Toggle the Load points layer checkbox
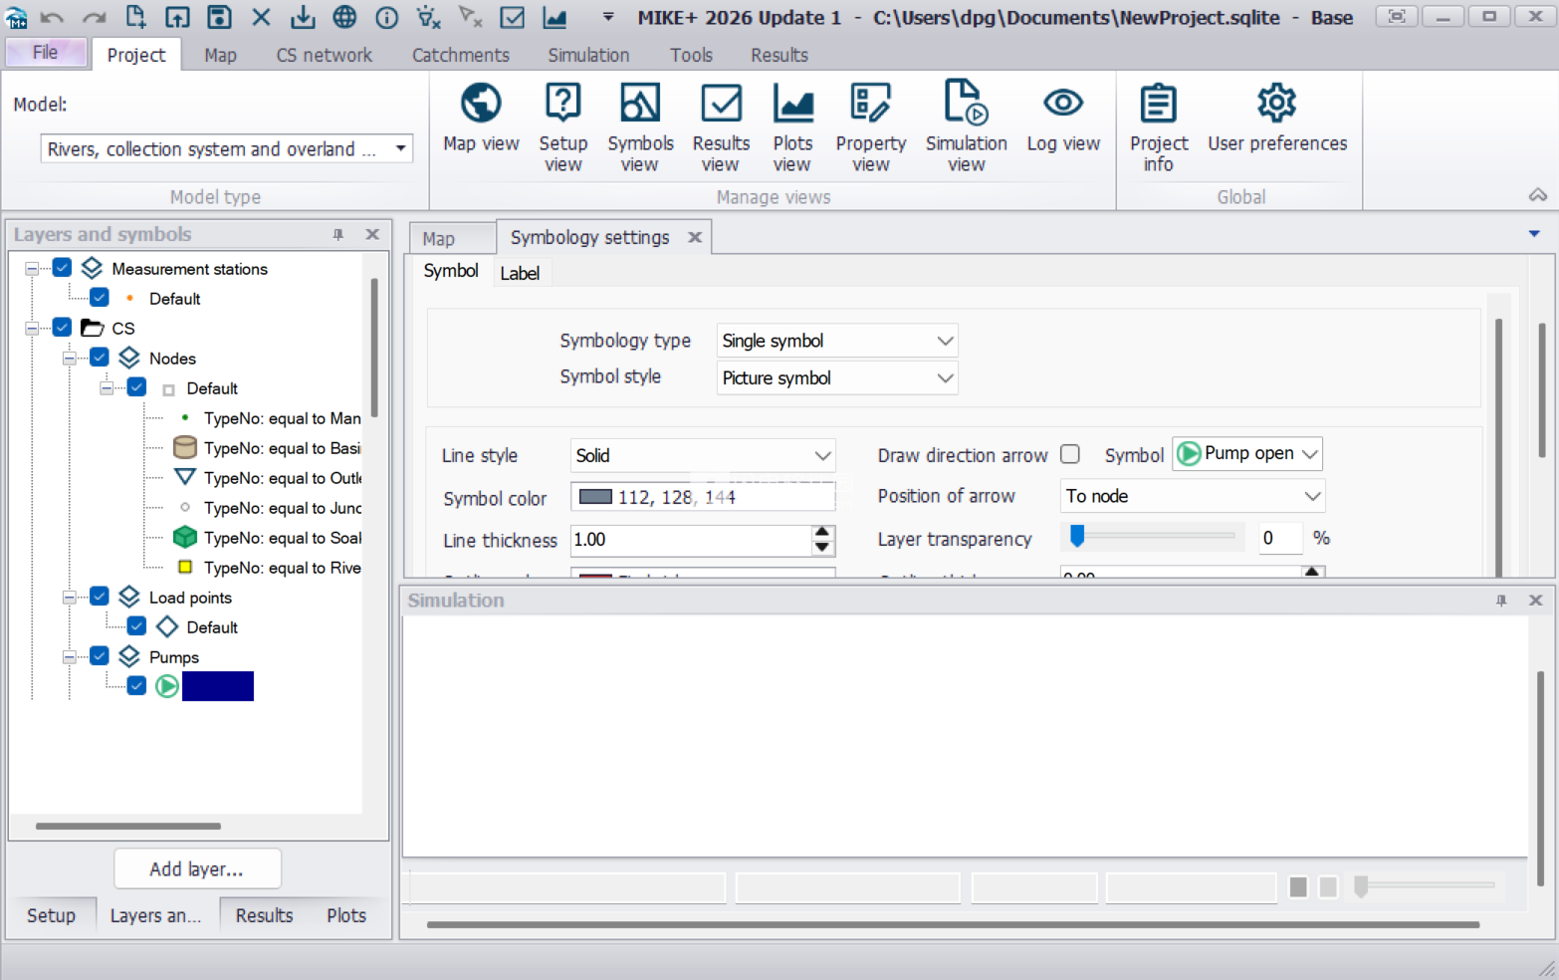The image size is (1559, 980). point(100,597)
